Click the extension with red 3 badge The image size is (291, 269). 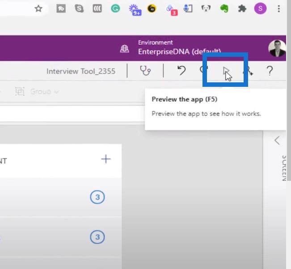click(x=172, y=10)
